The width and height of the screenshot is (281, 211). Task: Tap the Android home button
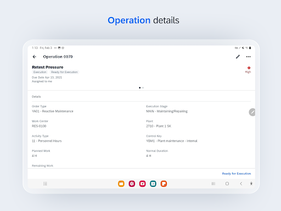227,184
